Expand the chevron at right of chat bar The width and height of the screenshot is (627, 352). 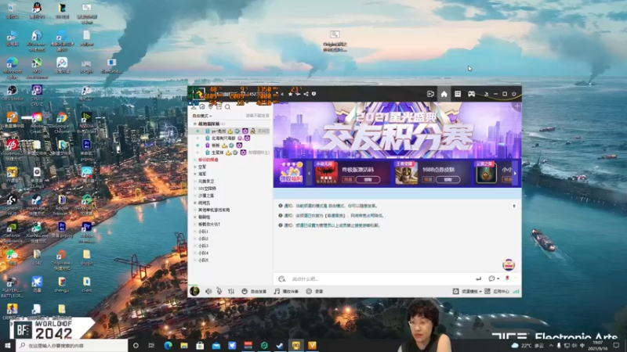coord(516,278)
